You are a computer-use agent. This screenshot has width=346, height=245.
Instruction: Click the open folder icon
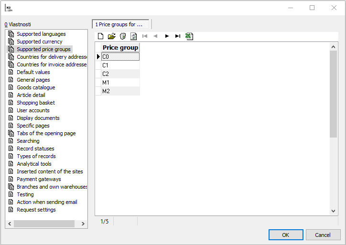pos(112,36)
